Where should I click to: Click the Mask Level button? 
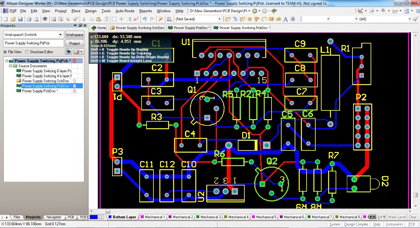tap(397, 217)
